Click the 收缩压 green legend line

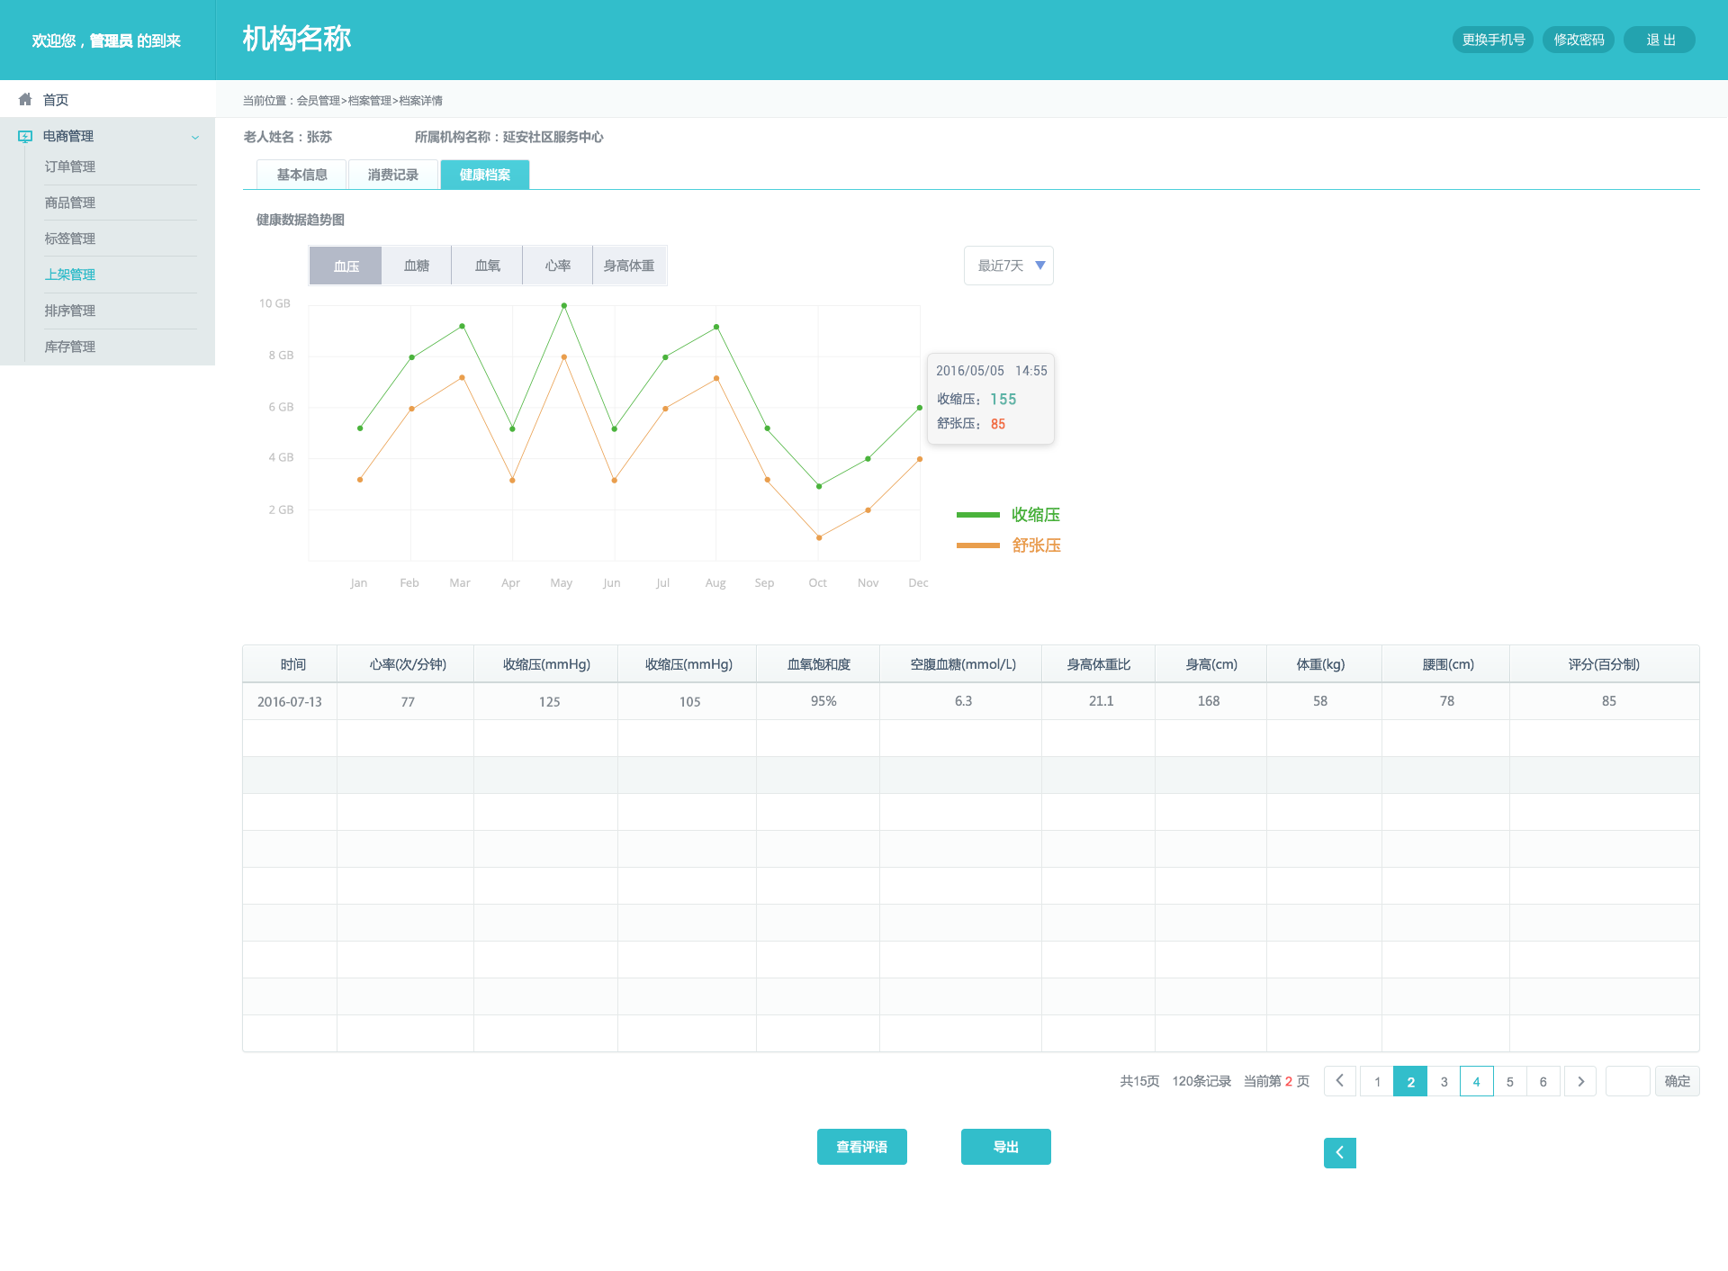tap(978, 515)
